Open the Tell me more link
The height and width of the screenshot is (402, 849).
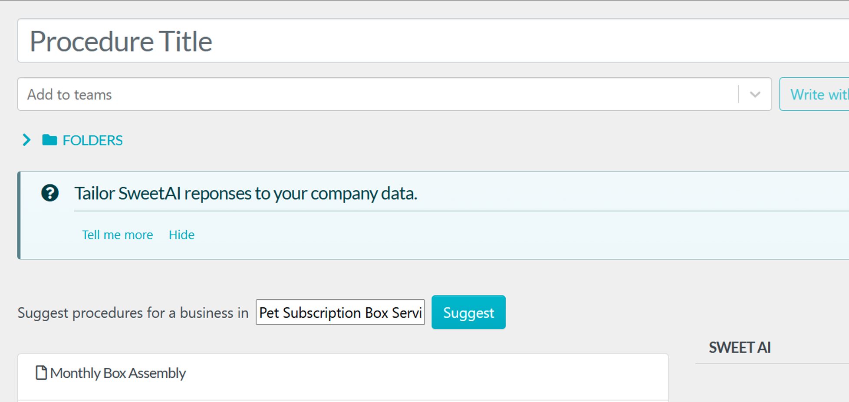click(x=117, y=235)
